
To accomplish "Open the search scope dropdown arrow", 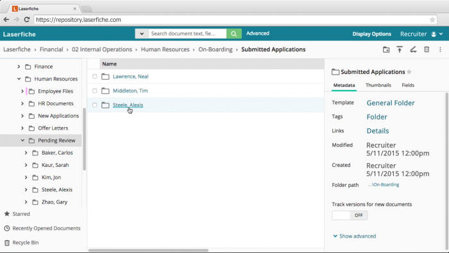I will pos(142,33).
